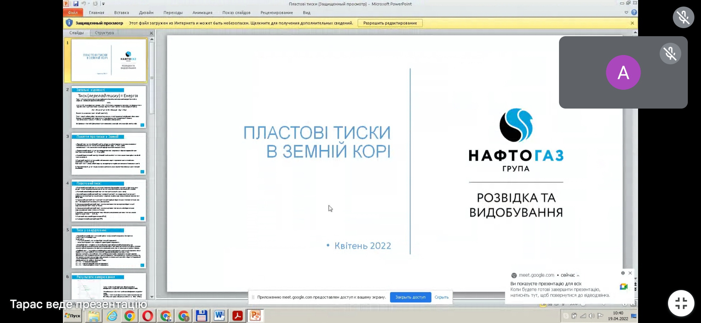Switch to the Структура pane tab
This screenshot has height=323, width=701.
[x=104, y=33]
